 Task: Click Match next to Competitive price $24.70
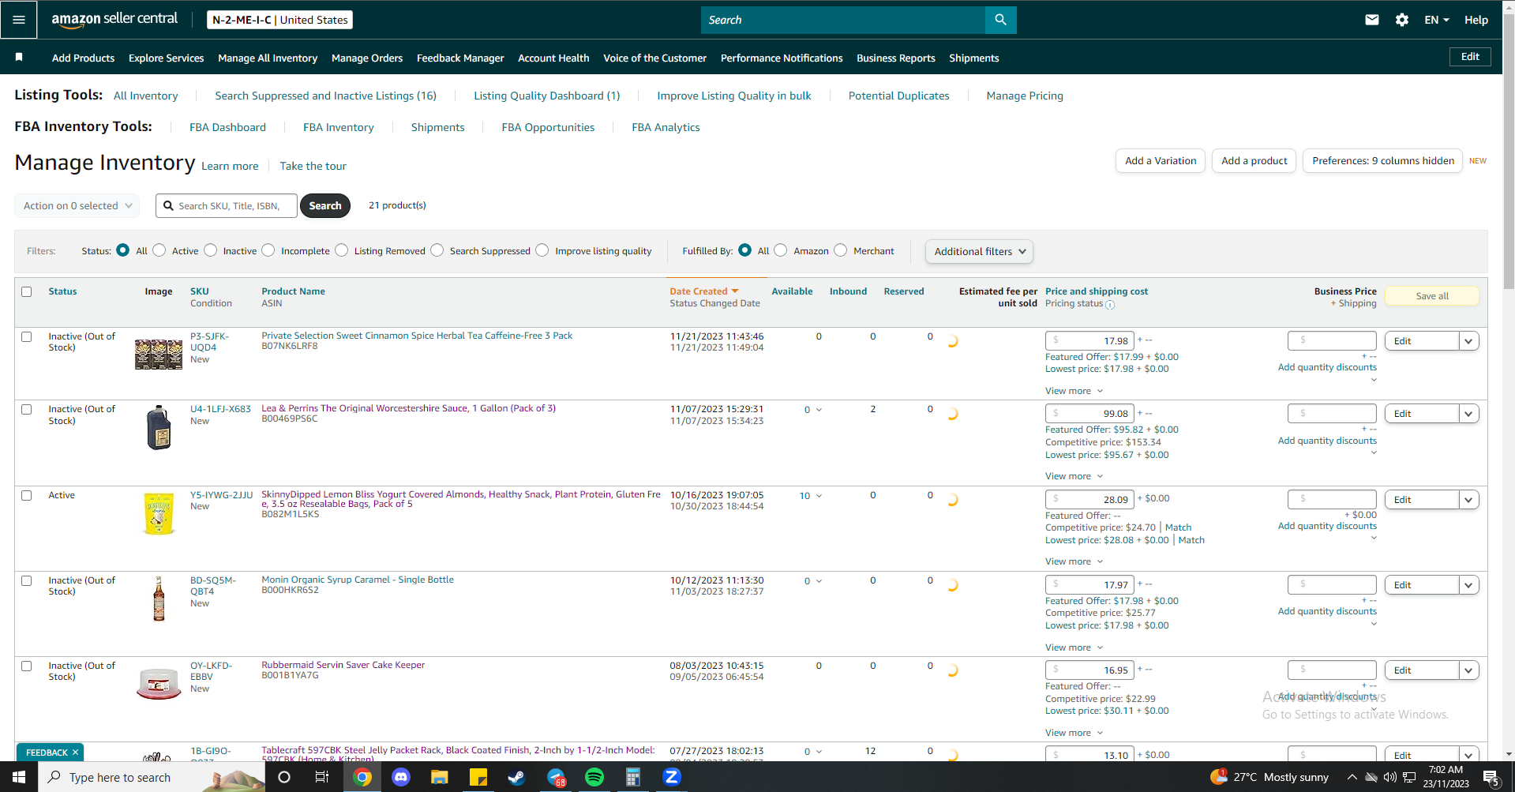pos(1178,527)
